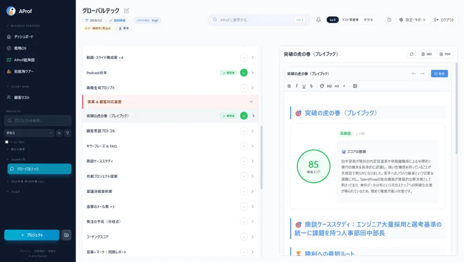Edit the グローバルテック project title
This screenshot has width=464, height=262.
(x=126, y=11)
